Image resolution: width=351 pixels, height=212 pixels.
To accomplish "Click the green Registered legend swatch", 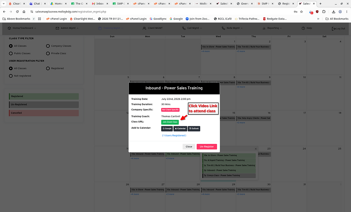I will [44, 96].
